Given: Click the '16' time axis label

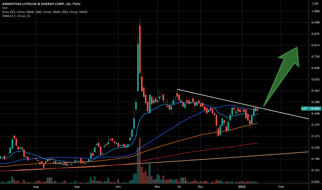Looking at the screenshot, I should click(x=179, y=187).
